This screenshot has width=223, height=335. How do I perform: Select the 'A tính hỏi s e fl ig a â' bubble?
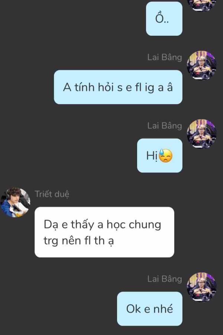[118, 87]
